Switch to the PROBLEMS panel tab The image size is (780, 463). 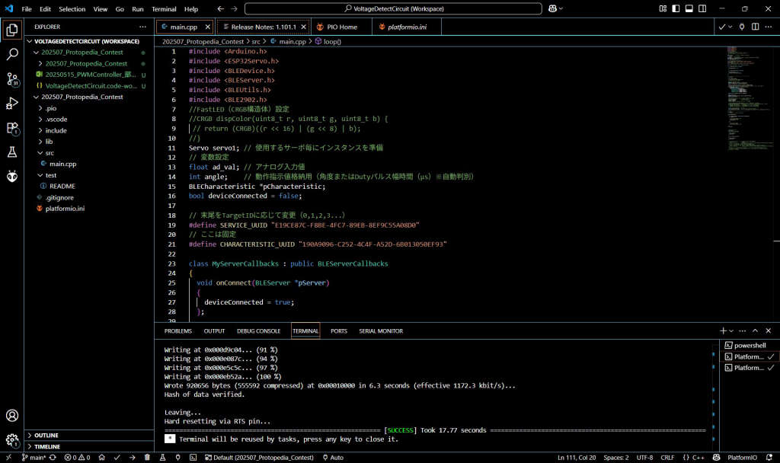tap(178, 331)
